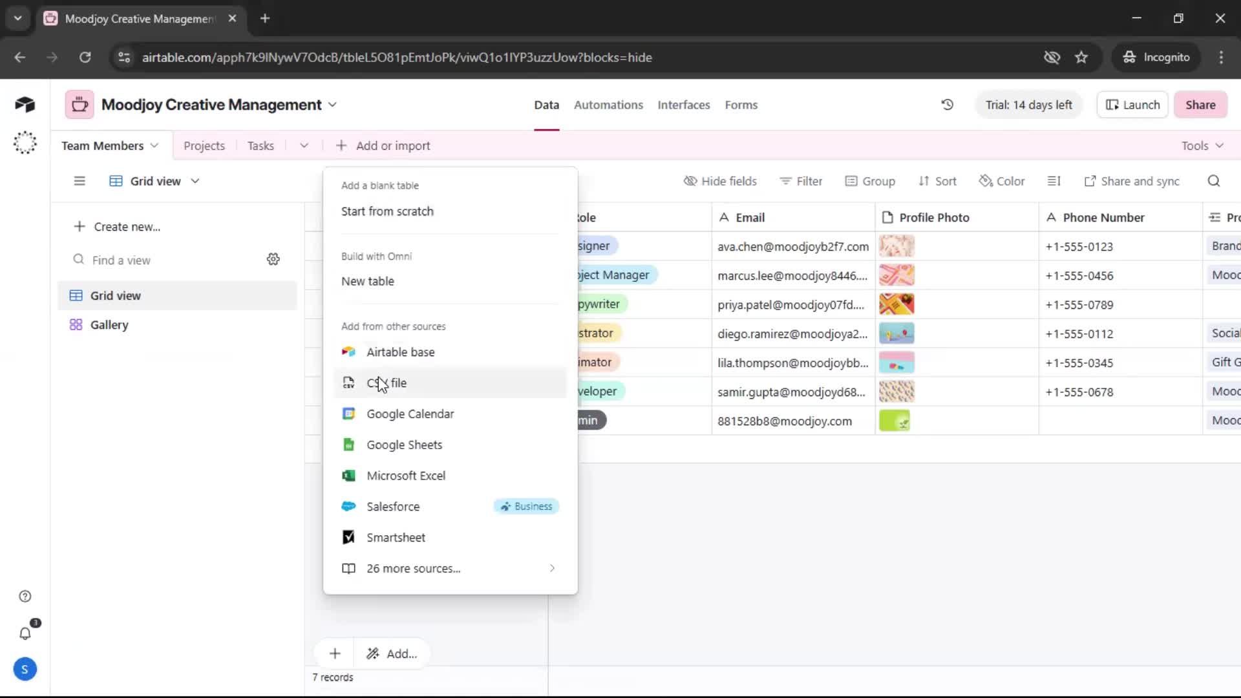The height and width of the screenshot is (698, 1241).
Task: Switch to the Tasks table tab
Action: tap(260, 145)
